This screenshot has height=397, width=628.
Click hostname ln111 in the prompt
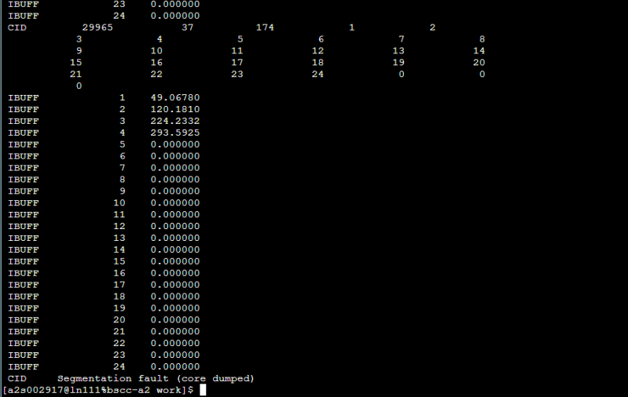[x=79, y=390]
